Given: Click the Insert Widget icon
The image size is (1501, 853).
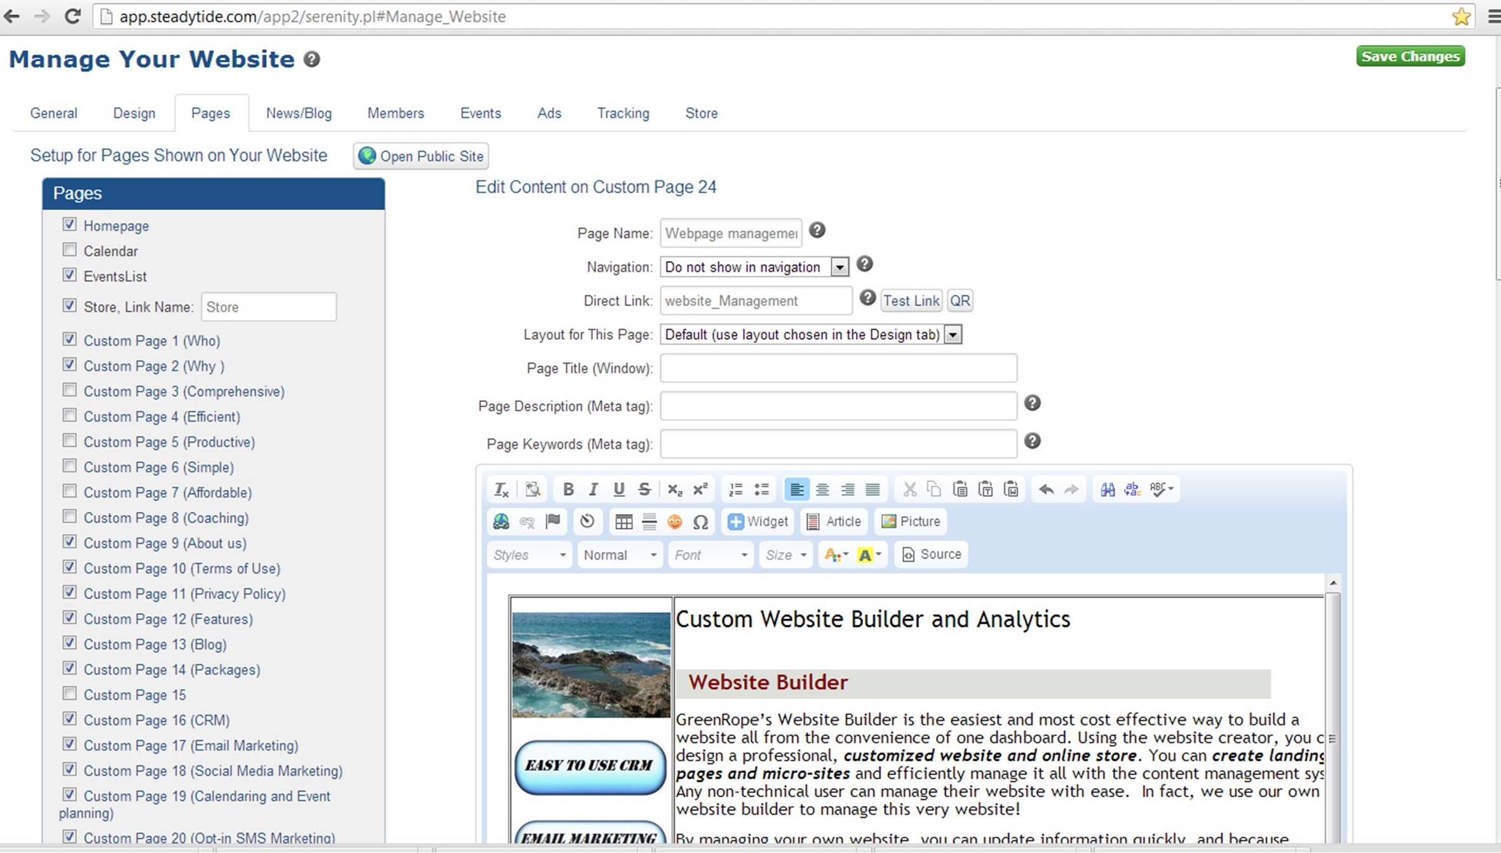Looking at the screenshot, I should tap(757, 520).
